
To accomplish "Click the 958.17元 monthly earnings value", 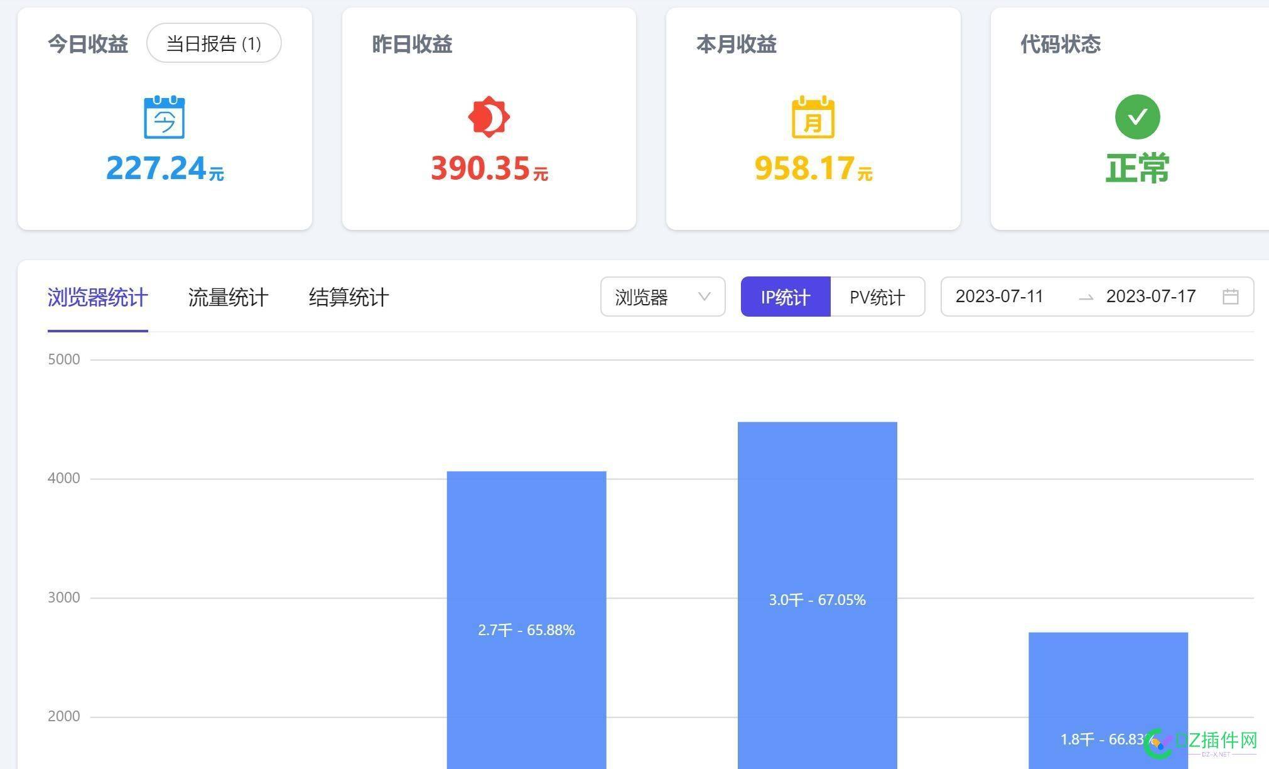I will point(813,168).
